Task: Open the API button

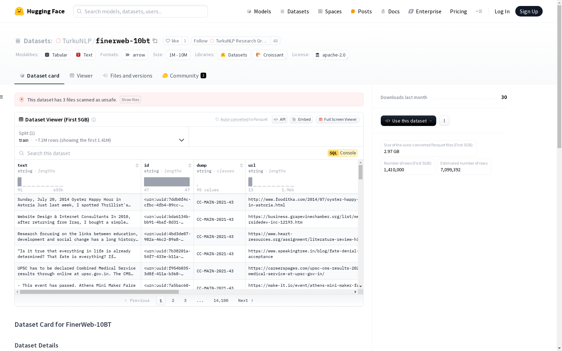Action: 280,119
